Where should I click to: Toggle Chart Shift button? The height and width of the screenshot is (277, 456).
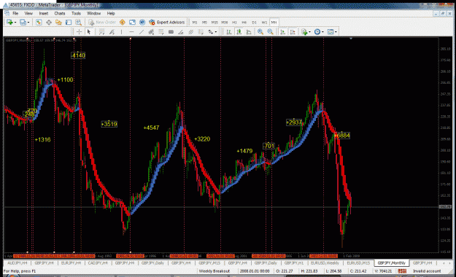pyautogui.click(x=293, y=32)
